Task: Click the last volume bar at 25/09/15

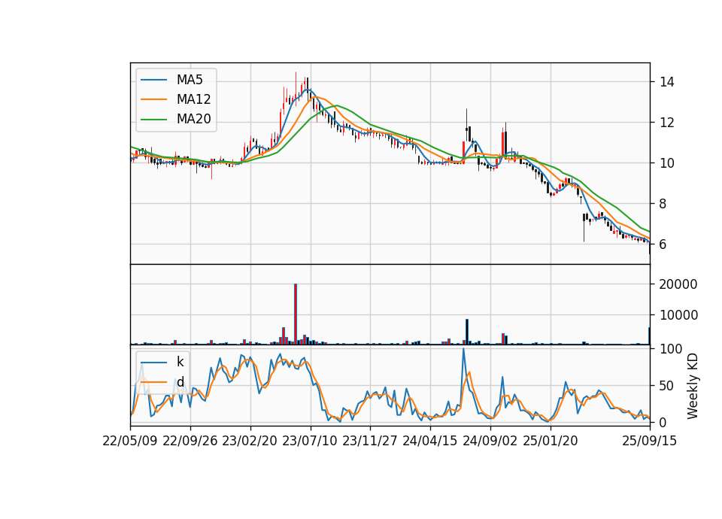Action: [x=649, y=335]
